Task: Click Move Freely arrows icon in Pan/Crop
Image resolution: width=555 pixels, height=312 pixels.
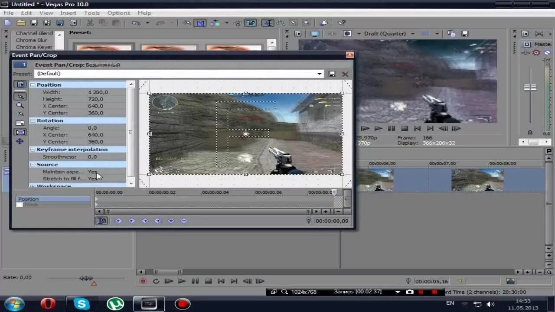Action: (20, 141)
